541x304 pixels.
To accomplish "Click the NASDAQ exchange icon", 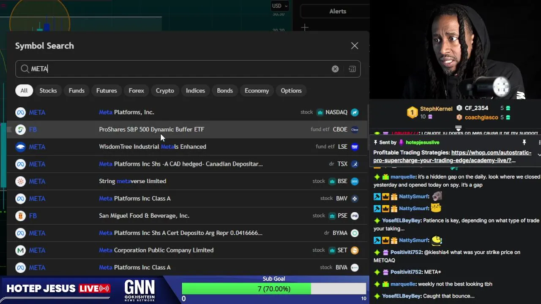I will [355, 112].
